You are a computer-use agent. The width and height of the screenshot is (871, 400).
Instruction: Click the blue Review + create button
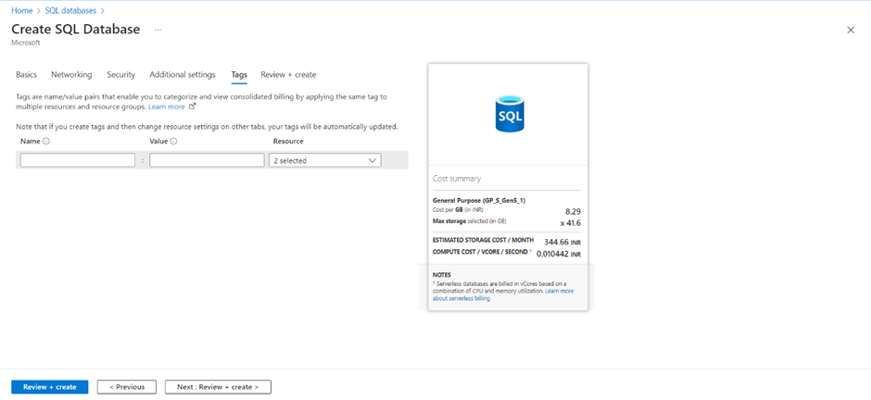click(50, 387)
